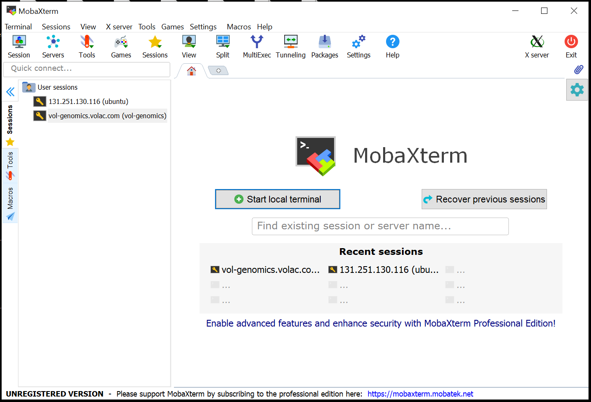
Task: Switch to the Home tab
Action: (x=192, y=71)
